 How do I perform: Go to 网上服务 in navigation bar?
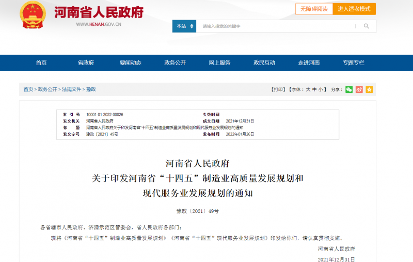pyautogui.click(x=219, y=63)
